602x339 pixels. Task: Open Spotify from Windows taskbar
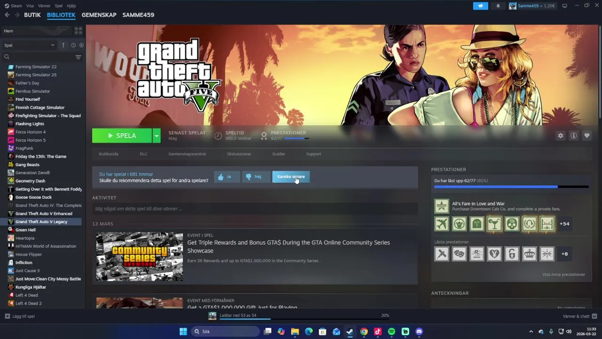click(x=391, y=331)
